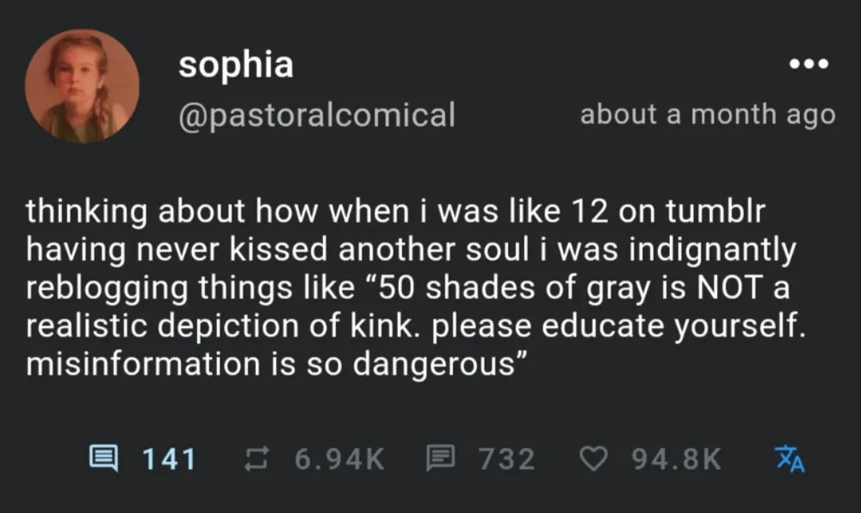This screenshot has height=513, width=861.
Task: Open the @pastoralcomical handle link
Action: coord(316,114)
